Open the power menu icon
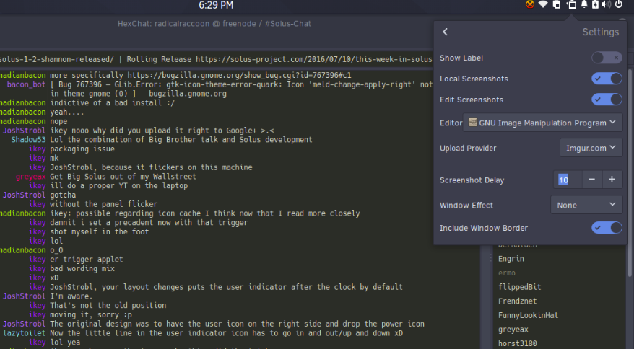 click(x=619, y=4)
